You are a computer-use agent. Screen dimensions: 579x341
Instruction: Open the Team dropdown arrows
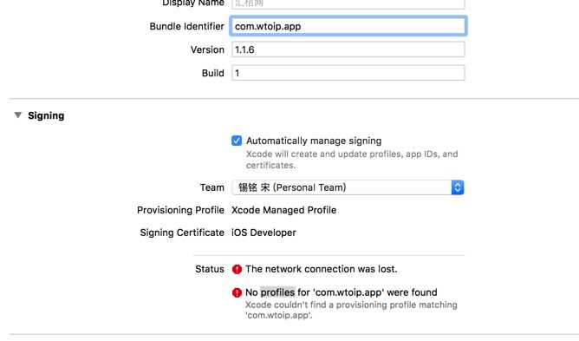tap(457, 187)
